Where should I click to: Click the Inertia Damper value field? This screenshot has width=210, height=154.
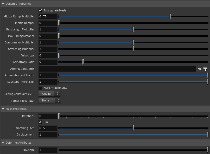(x=48, y=23)
